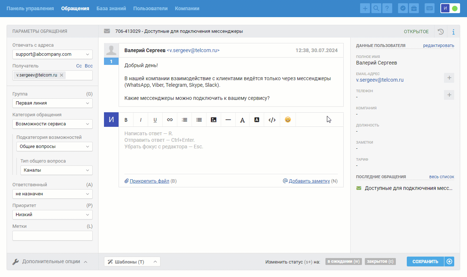467x277 pixels.
Task: Click the checkmark badge icon in header
Action: tap(403, 8)
